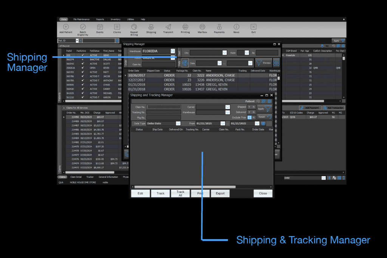Image resolution: width=387 pixels, height=258 pixels.
Task: Open Batch Eligibility from the toolbar
Action: [83, 28]
